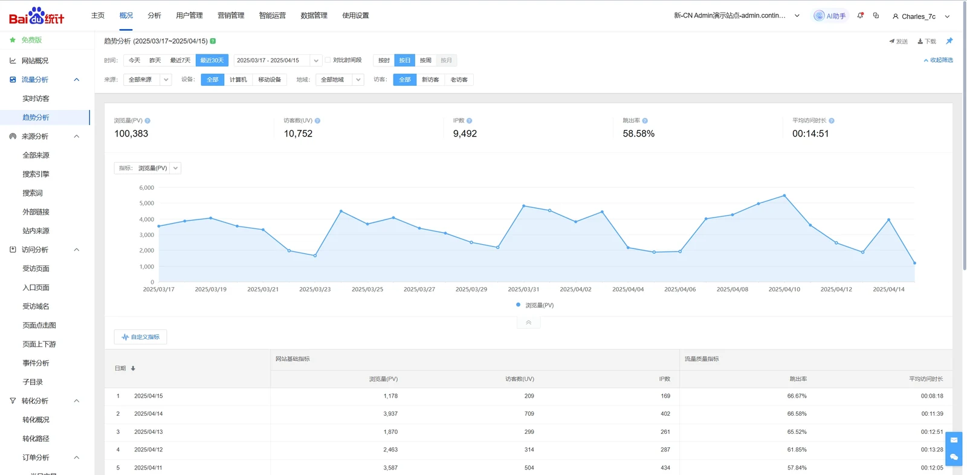967x475 pixels.
Task: Open the 营销管理 top menu
Action: click(231, 16)
